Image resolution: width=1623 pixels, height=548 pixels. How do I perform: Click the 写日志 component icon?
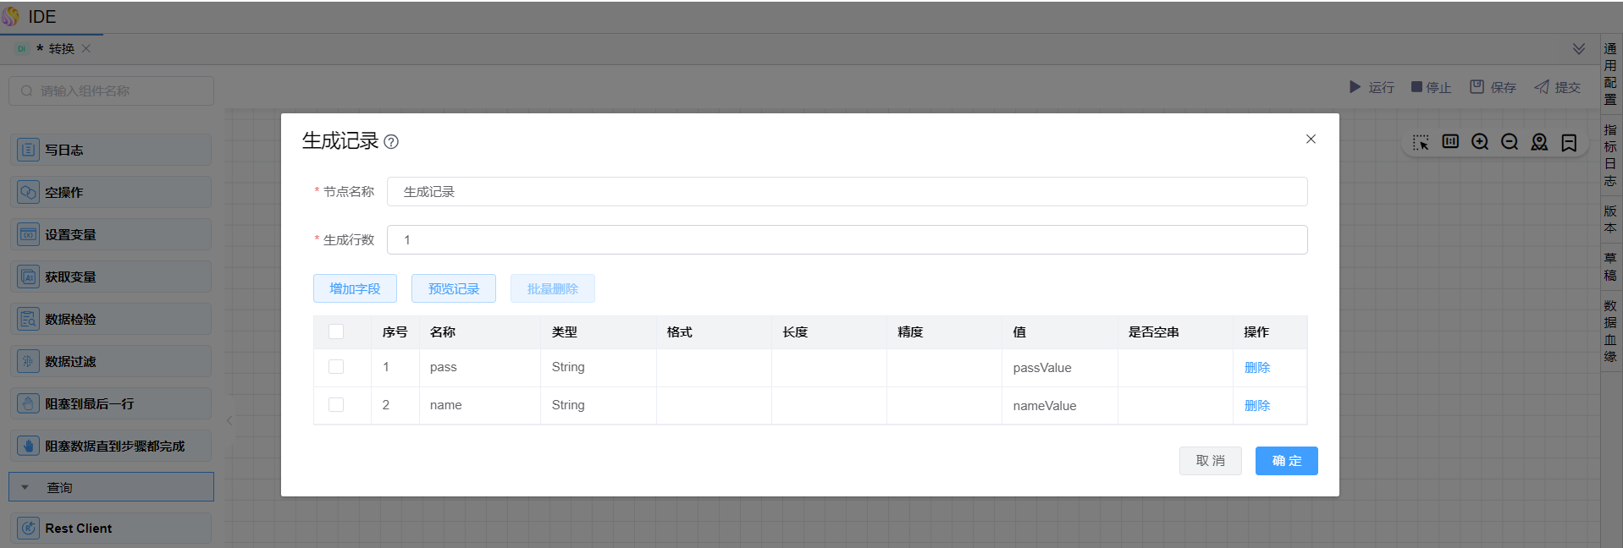tap(29, 151)
